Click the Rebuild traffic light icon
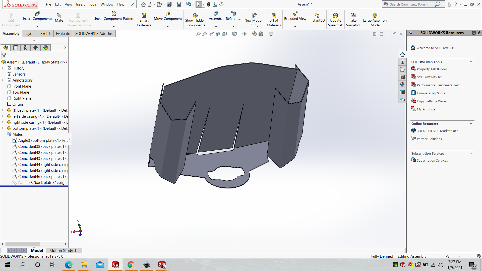 click(209, 4)
